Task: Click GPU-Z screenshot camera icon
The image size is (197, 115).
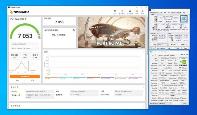Action: 182,55
